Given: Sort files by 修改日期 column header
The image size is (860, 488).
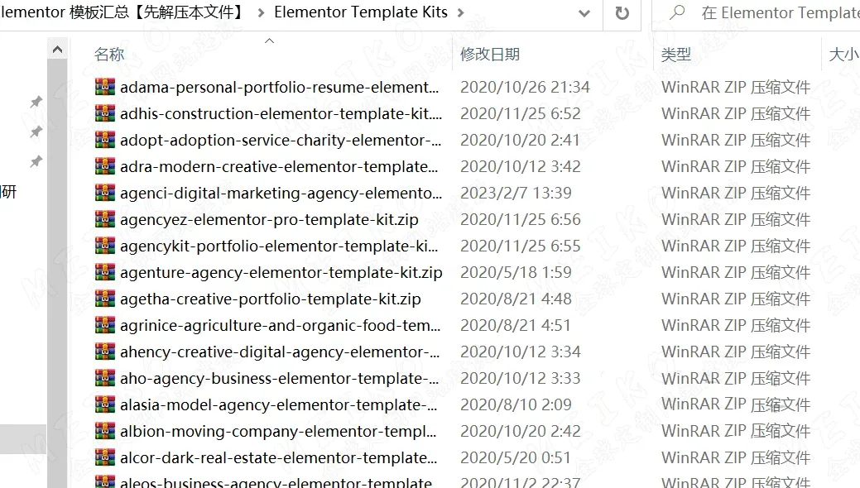Looking at the screenshot, I should pyautogui.click(x=490, y=55).
